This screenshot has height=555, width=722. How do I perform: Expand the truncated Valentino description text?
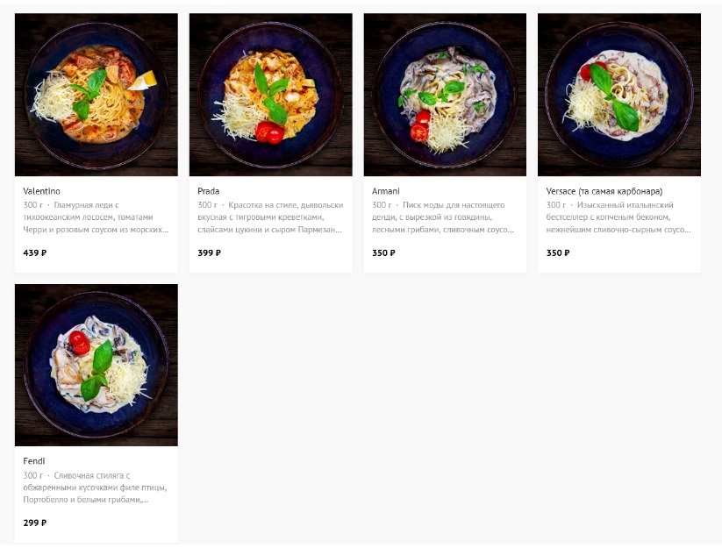96,217
